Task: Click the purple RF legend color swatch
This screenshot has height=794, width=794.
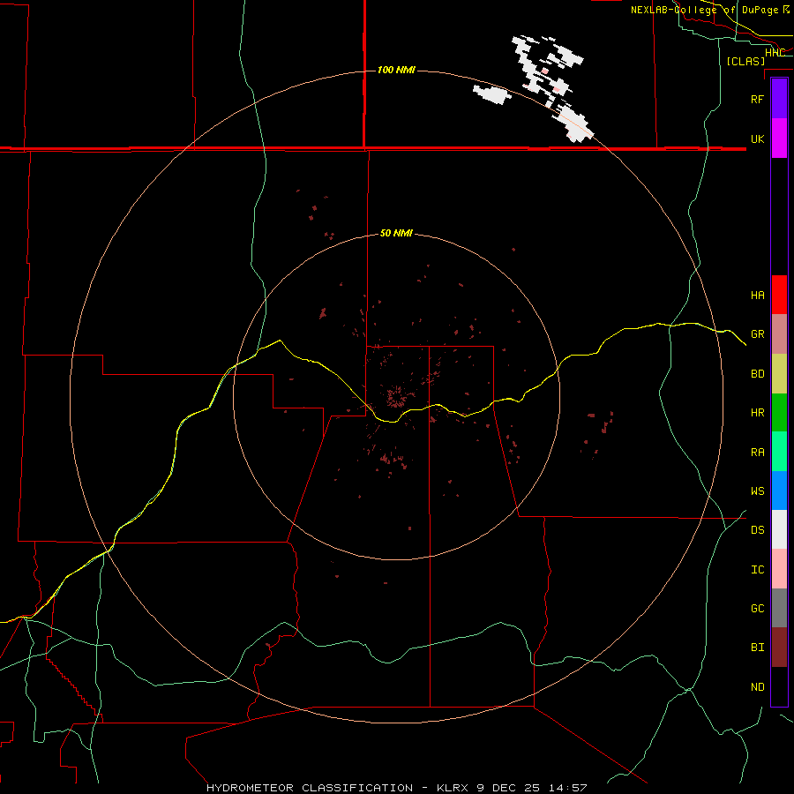Action: tap(779, 99)
